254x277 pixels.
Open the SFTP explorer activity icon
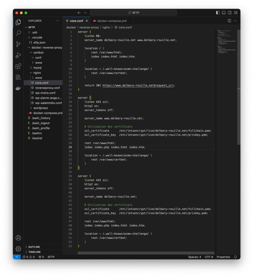(18, 77)
